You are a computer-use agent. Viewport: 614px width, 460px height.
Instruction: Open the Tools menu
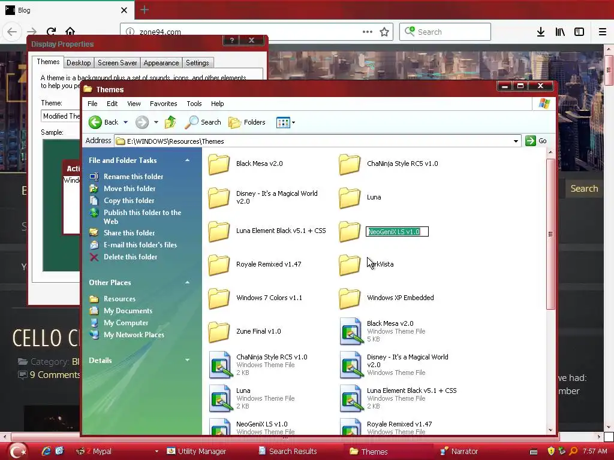(194, 104)
